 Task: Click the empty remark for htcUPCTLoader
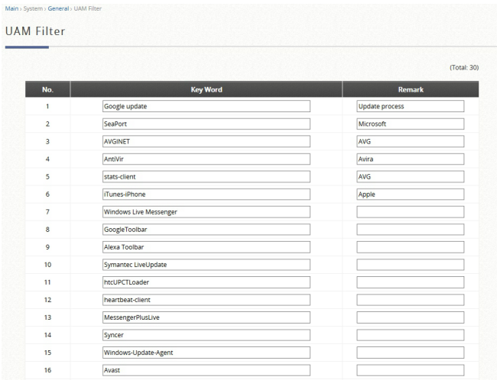click(411, 282)
